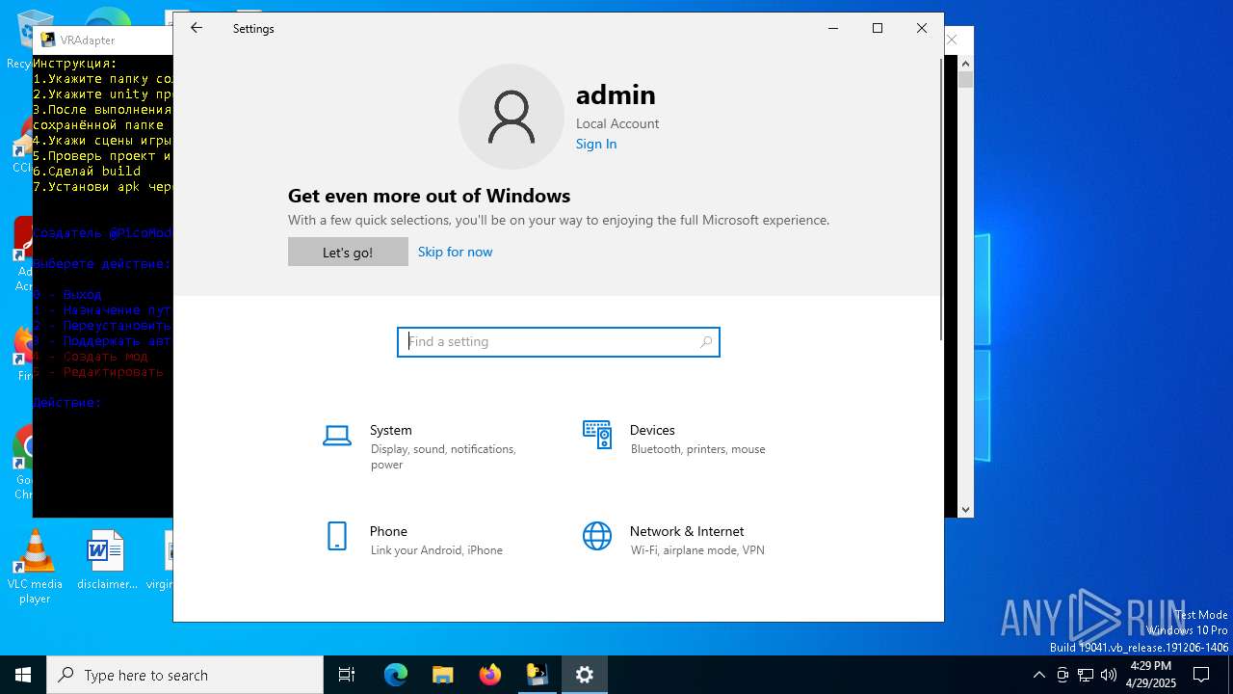This screenshot has height=694, width=1233.
Task: Launch Microsoft Edge from the taskbar
Action: tap(396, 675)
